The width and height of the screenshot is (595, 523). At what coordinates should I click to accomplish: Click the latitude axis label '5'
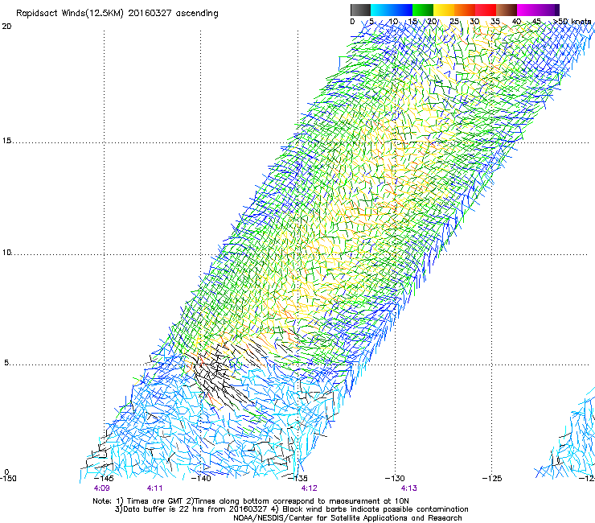pyautogui.click(x=6, y=363)
